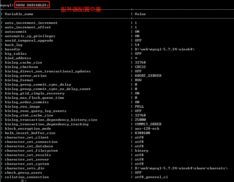
Task: Click the 8388608 value
Action: 142,133
